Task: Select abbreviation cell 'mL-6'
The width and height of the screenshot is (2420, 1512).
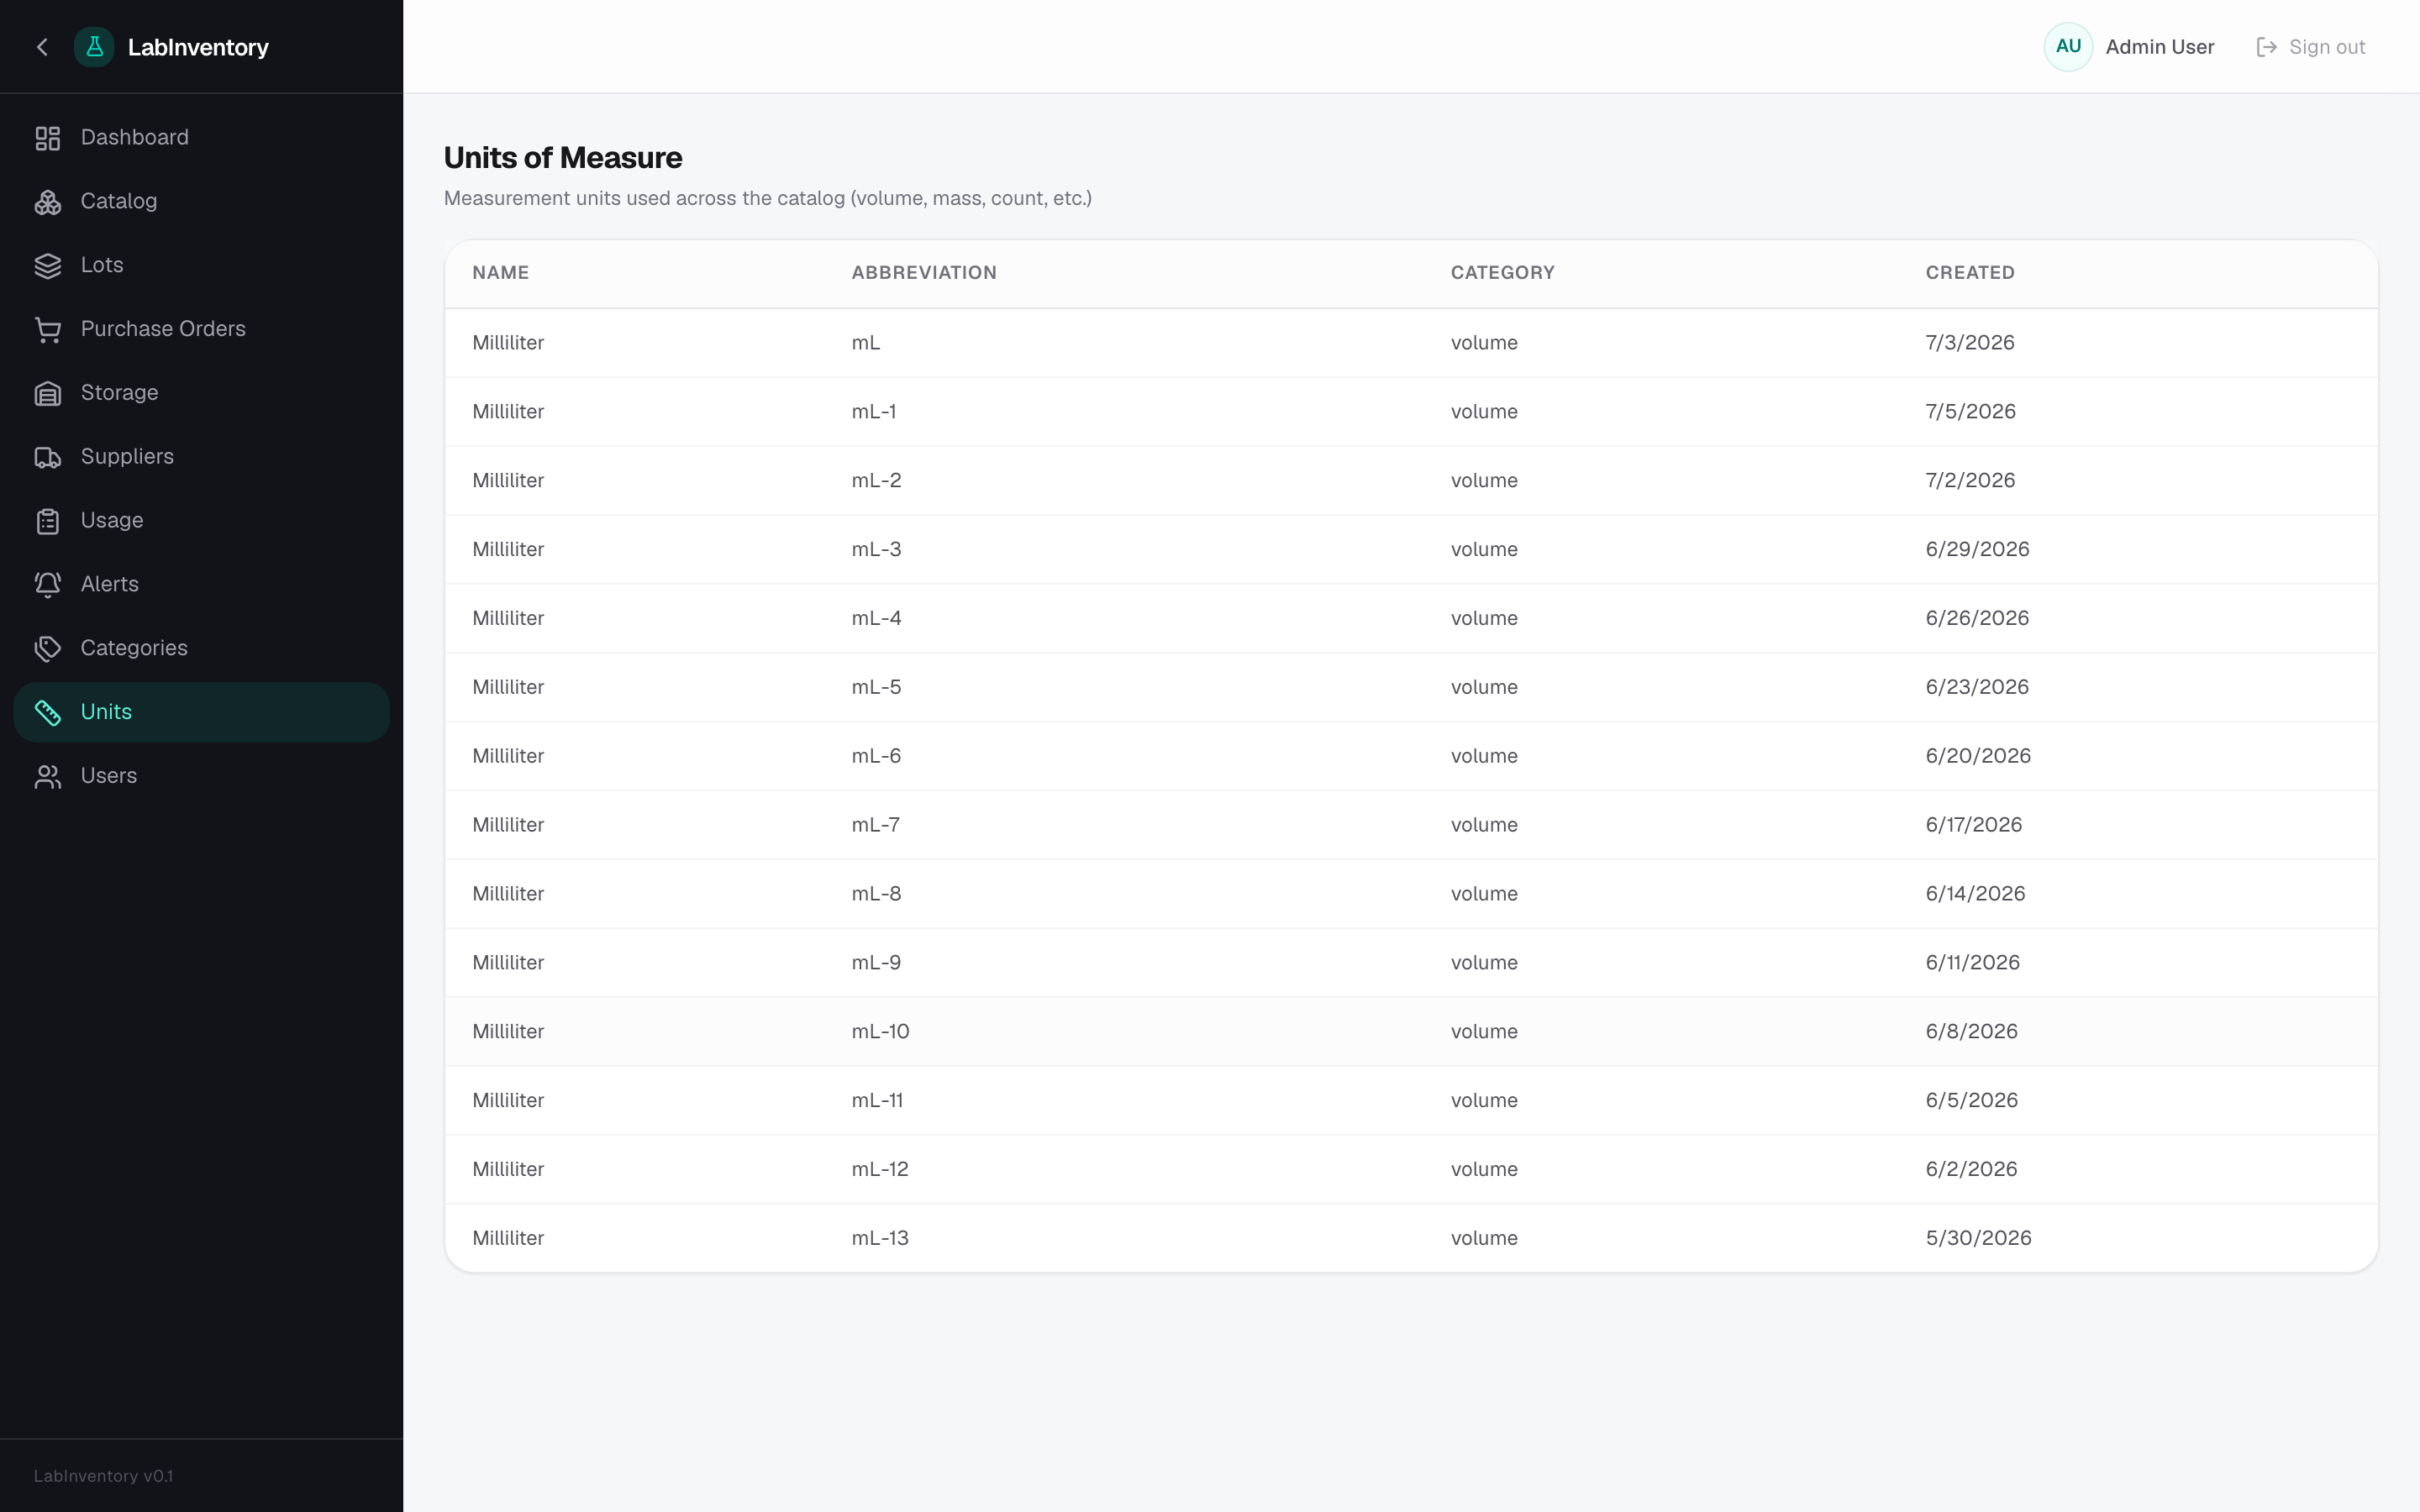Action: [x=876, y=757]
